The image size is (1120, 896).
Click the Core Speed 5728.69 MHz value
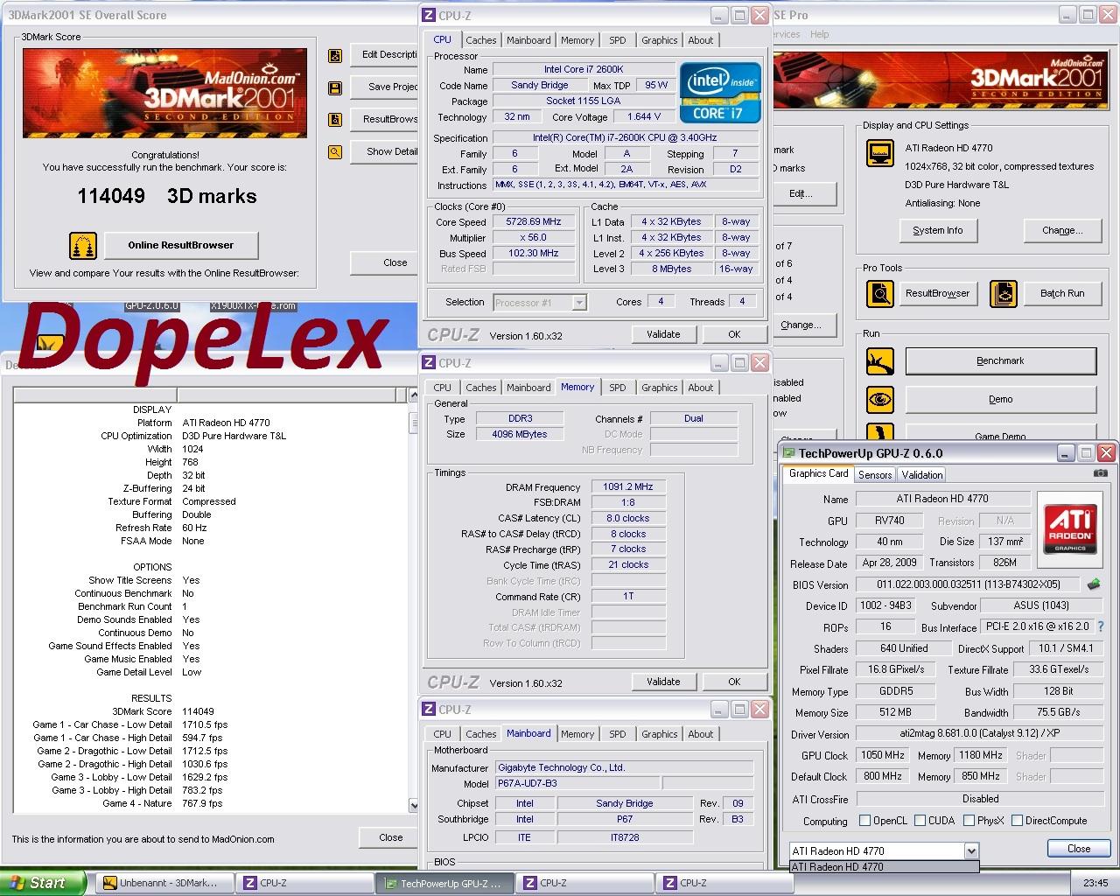point(534,222)
